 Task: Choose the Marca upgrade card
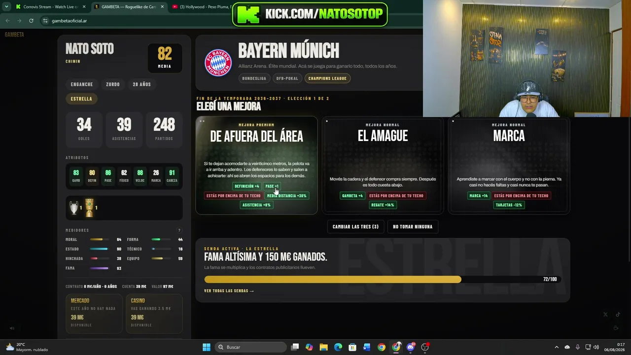[509, 165]
